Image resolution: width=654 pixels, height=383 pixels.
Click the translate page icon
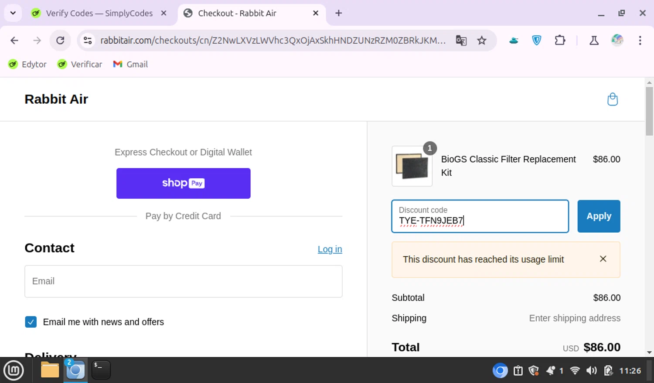[x=461, y=41]
